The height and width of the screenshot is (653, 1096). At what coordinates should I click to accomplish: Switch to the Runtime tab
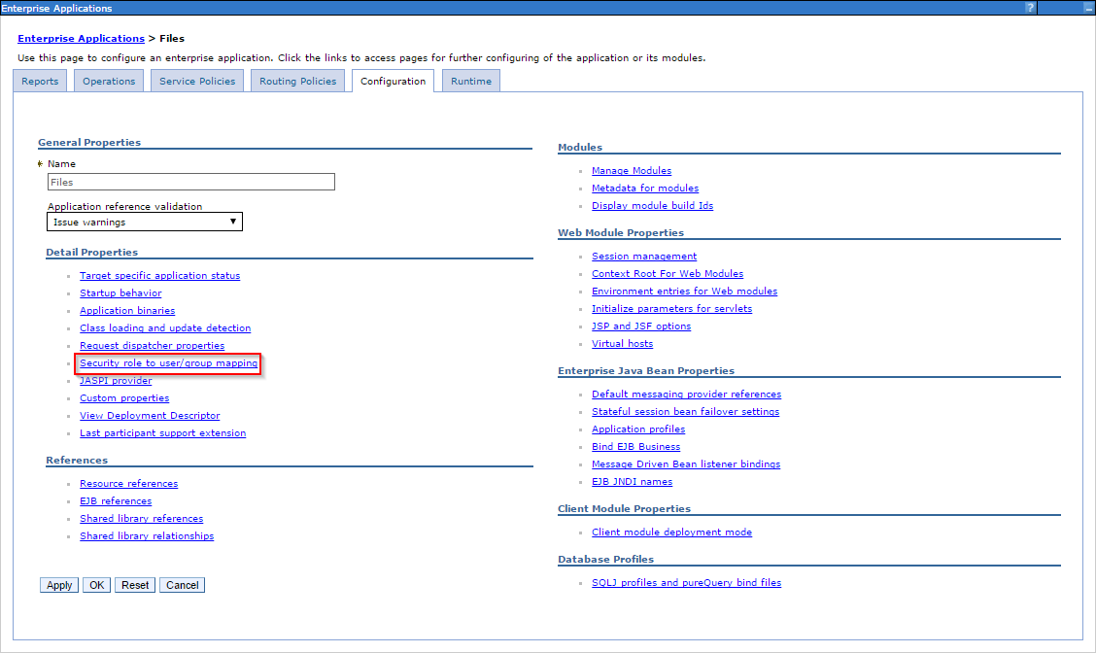click(470, 82)
